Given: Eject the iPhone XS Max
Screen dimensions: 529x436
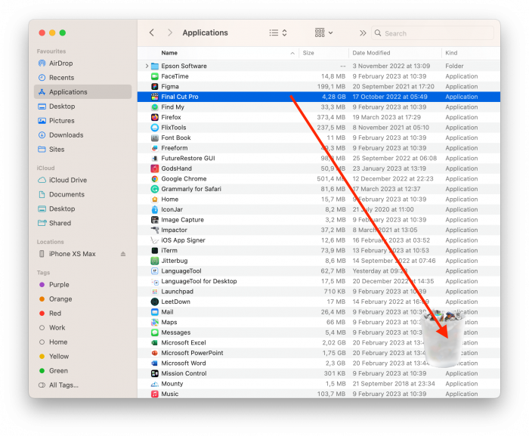Looking at the screenshot, I should 123,254.
